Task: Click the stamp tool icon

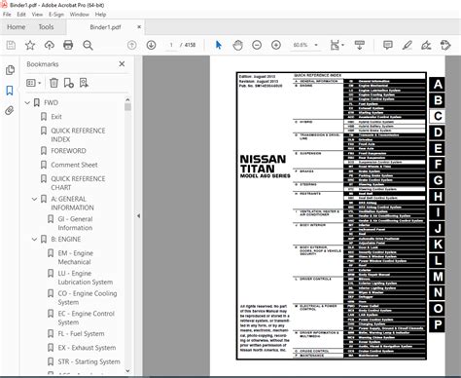Action: coord(445,45)
